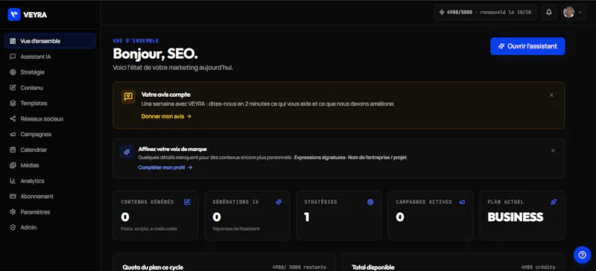Open Templates from the sidebar
Image resolution: width=596 pixels, height=271 pixels.
50,103
